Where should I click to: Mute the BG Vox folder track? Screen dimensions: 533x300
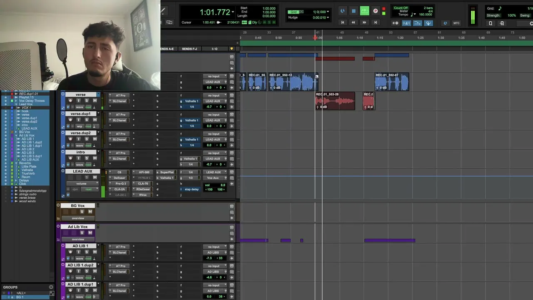(x=90, y=212)
